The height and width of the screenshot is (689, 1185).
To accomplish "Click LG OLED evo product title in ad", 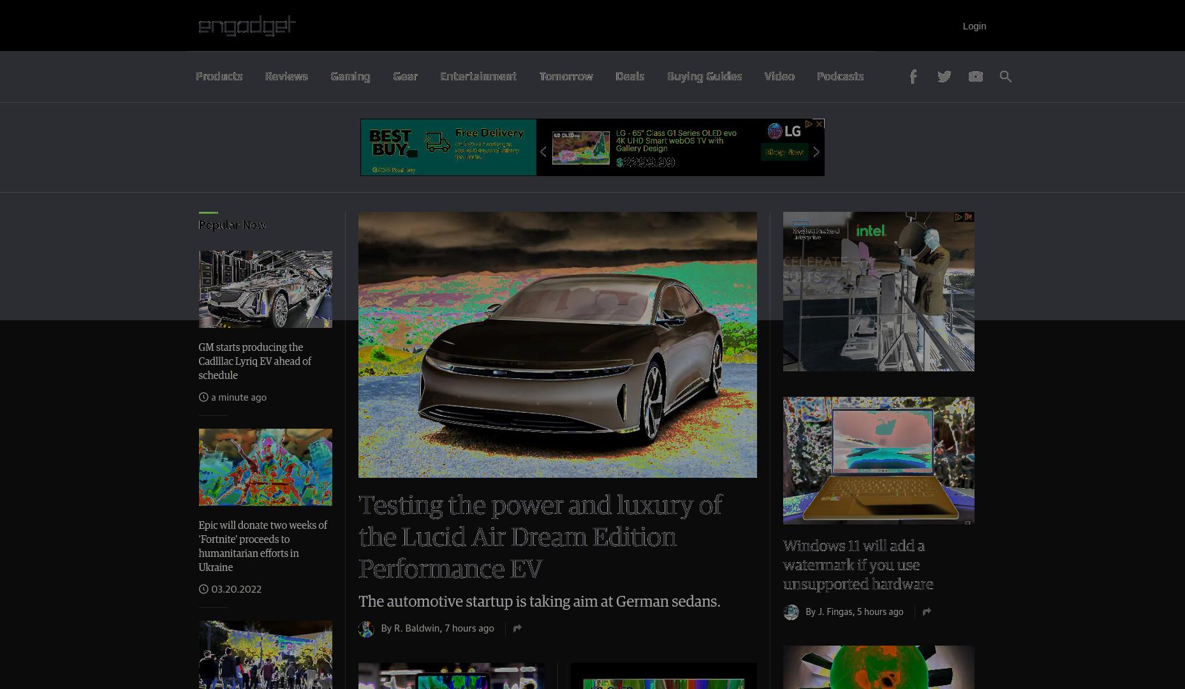I will click(x=676, y=140).
